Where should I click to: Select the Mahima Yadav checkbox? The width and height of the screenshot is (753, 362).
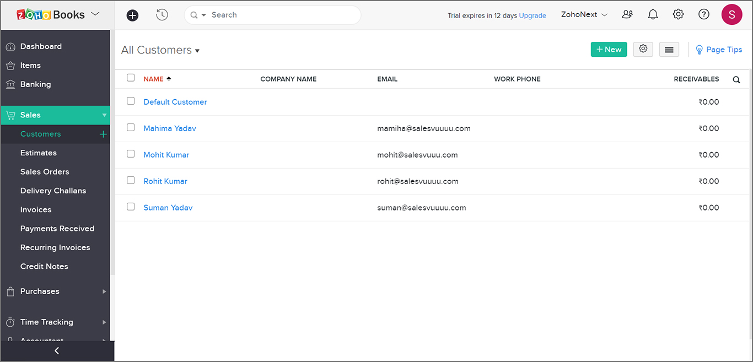click(131, 127)
